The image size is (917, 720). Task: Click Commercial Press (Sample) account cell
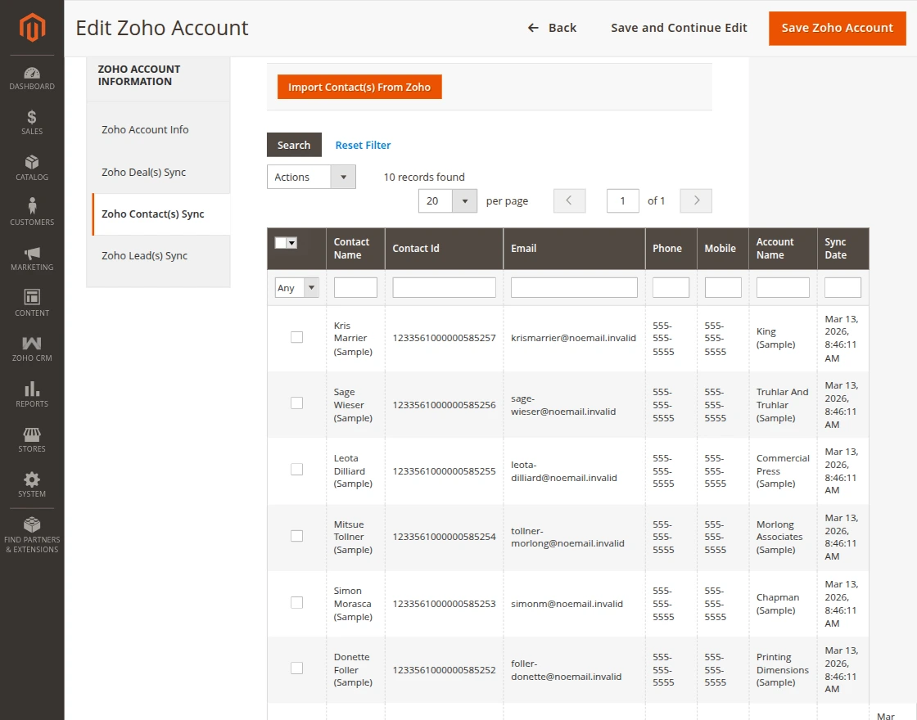(783, 470)
